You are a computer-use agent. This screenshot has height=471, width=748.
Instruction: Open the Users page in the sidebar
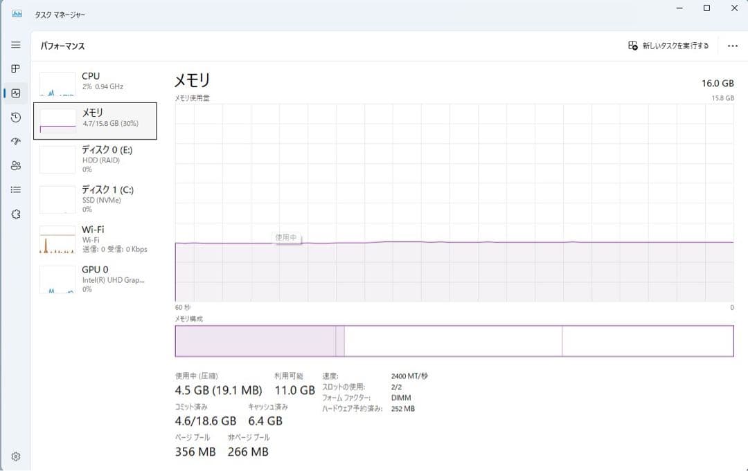[x=15, y=165]
